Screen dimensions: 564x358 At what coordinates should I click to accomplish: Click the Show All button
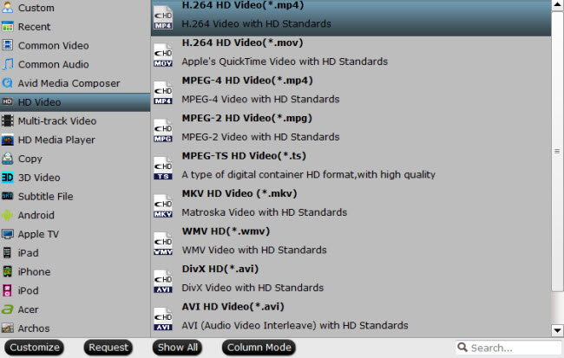point(177,348)
